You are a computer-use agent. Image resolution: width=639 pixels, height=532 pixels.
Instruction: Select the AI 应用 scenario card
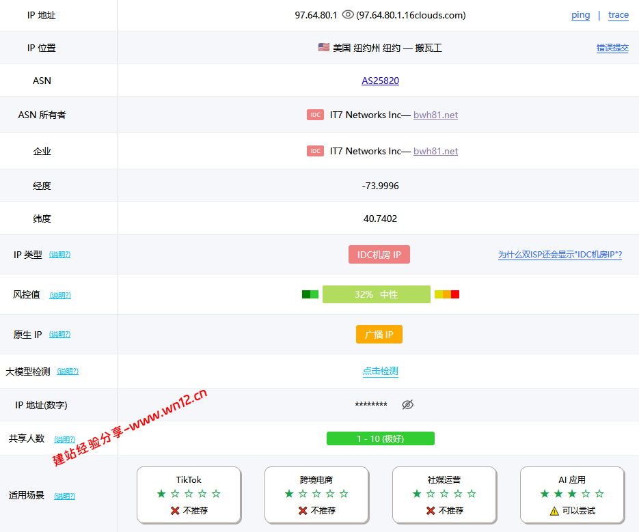(x=572, y=495)
